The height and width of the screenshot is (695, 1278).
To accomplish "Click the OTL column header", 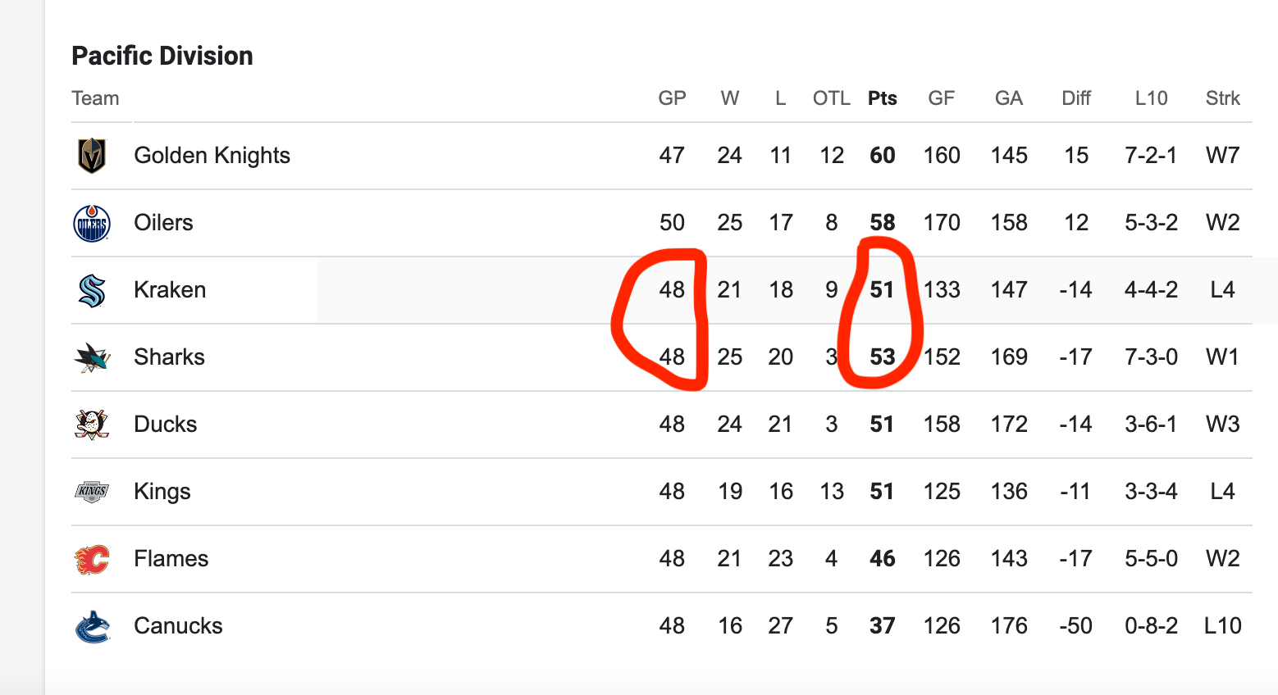I will coord(831,98).
